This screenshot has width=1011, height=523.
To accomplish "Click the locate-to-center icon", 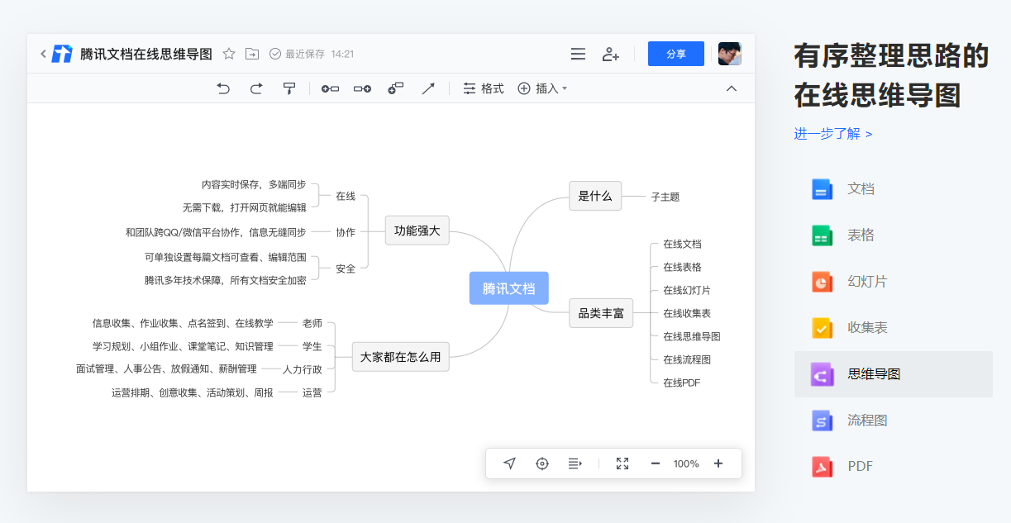I will point(542,464).
